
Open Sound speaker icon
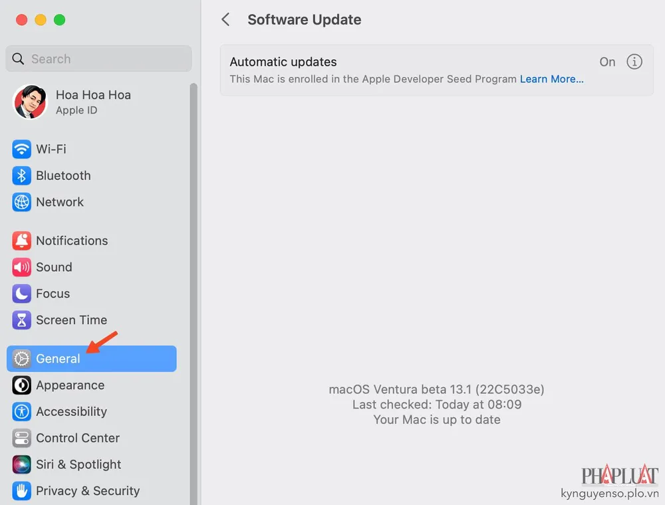[22, 267]
